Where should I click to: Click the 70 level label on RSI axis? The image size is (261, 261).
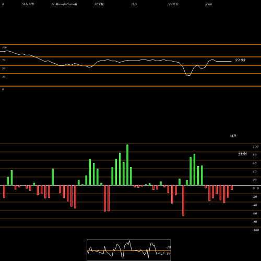pyautogui.click(x=4, y=60)
